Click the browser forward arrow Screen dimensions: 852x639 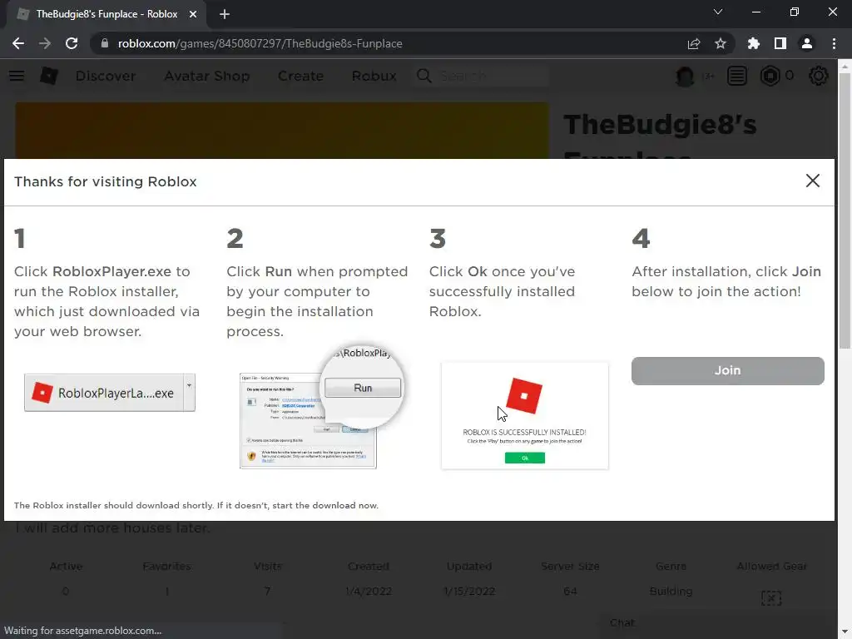pos(45,43)
